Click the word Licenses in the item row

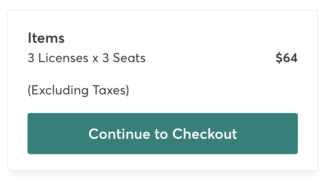coord(63,58)
